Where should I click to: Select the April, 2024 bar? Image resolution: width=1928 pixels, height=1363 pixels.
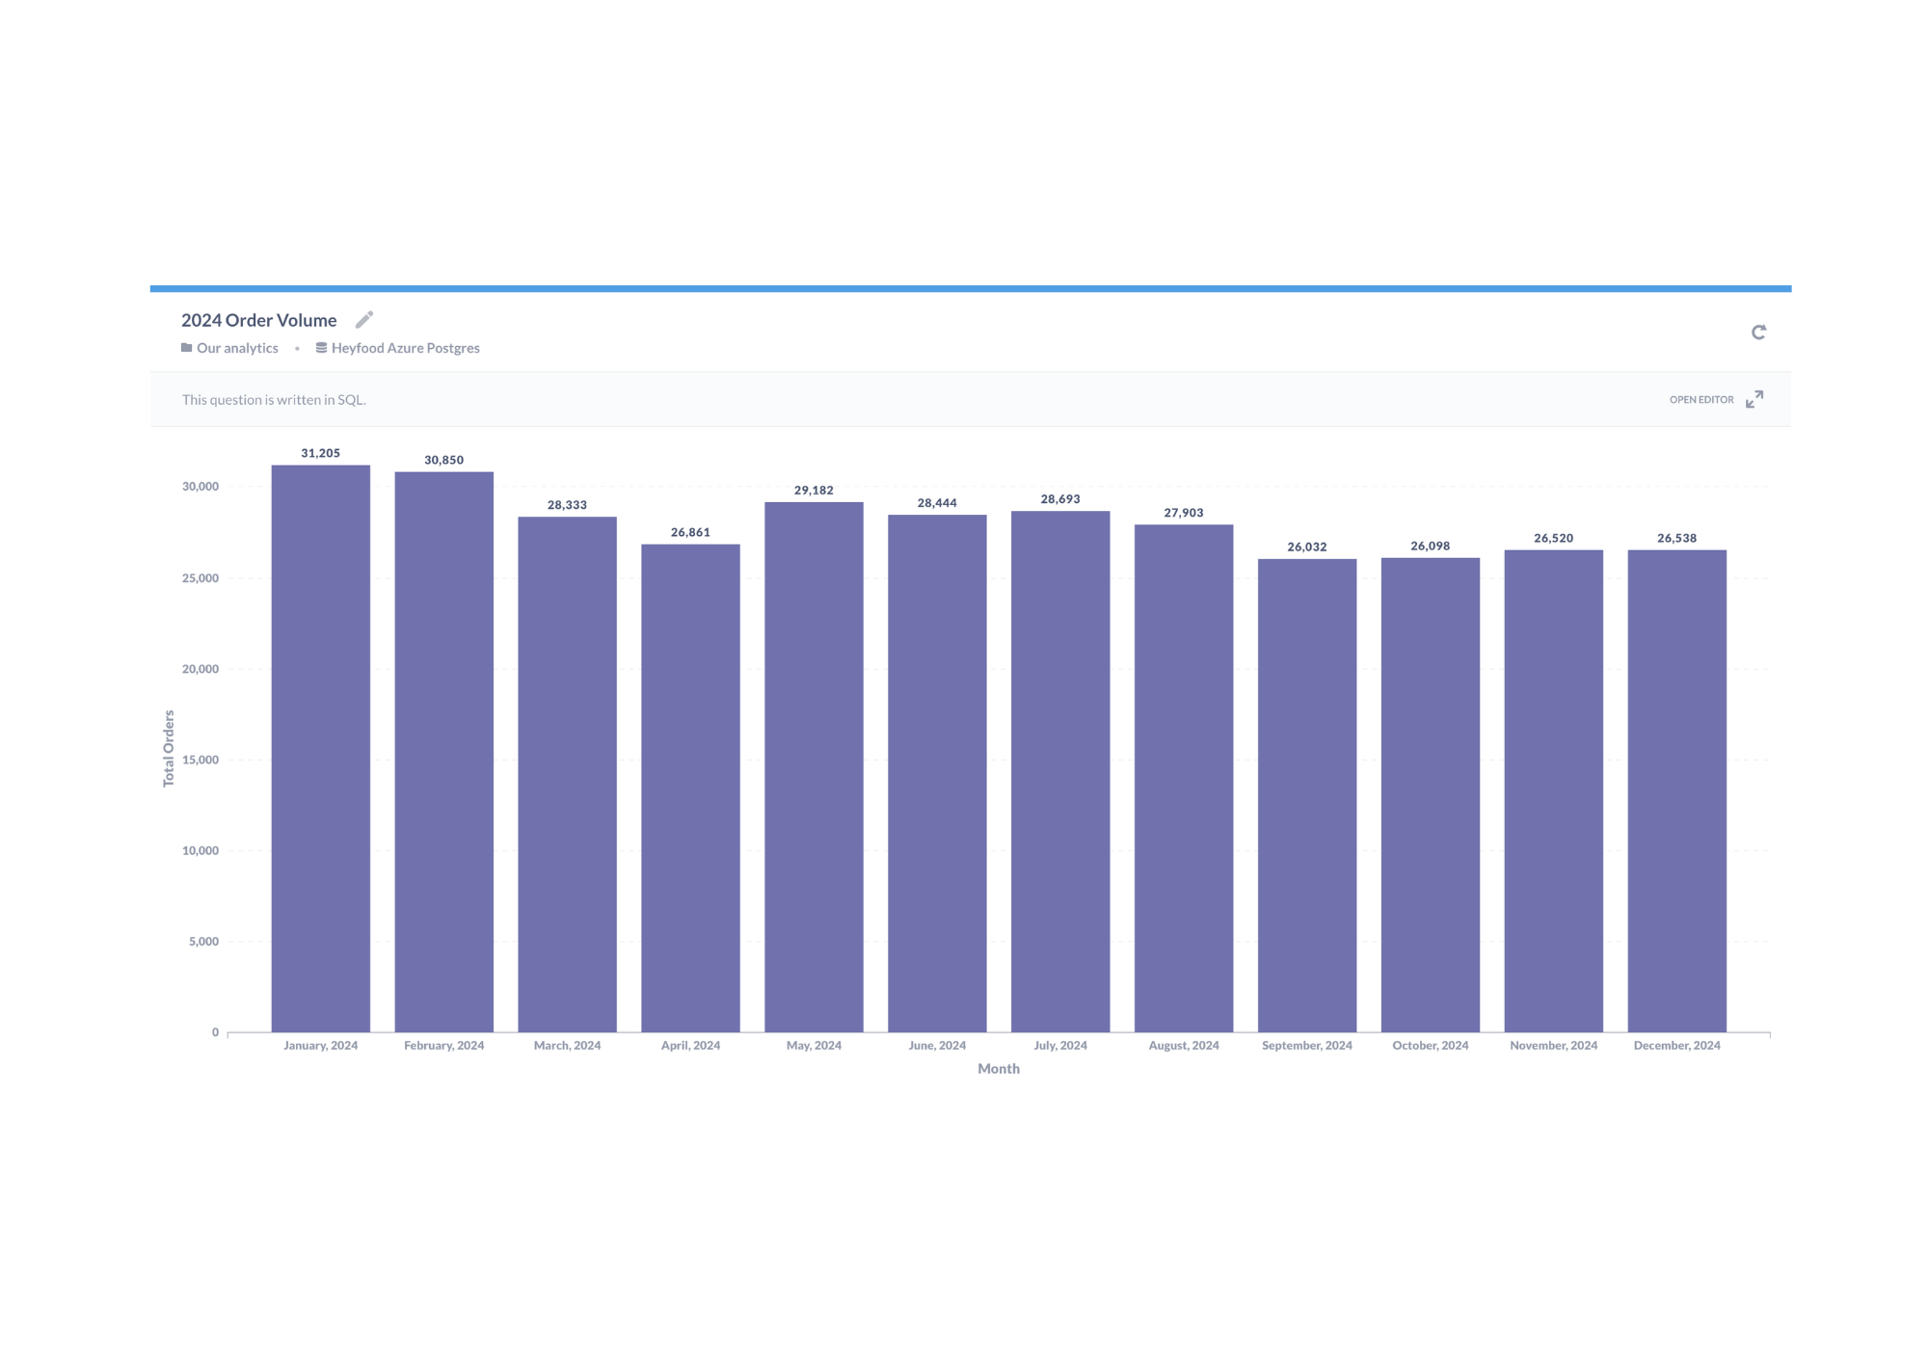pyautogui.click(x=691, y=788)
